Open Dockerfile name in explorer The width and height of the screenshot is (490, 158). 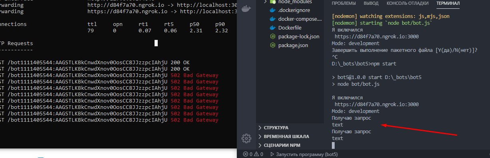tap(290, 28)
